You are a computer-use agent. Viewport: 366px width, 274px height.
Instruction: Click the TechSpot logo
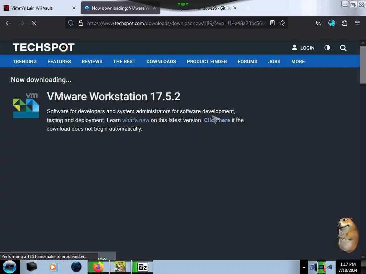click(x=44, y=47)
